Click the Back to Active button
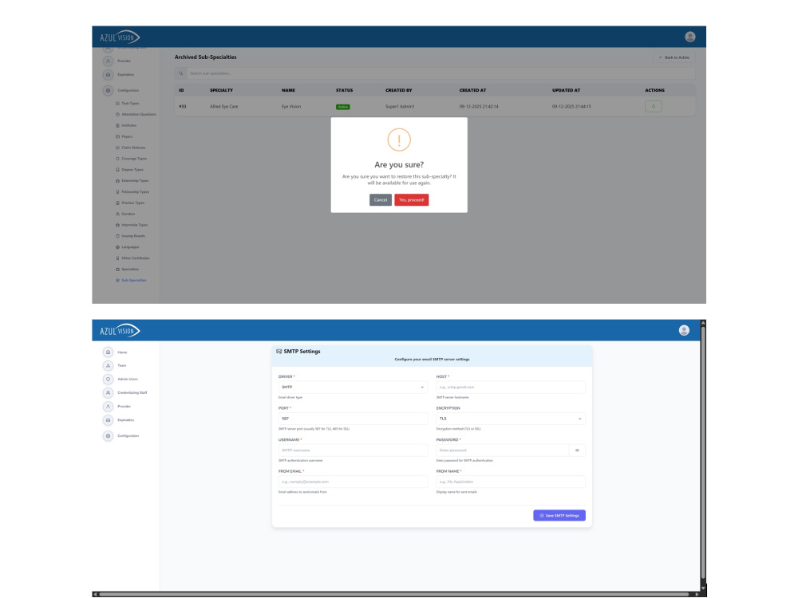The image size is (798, 598). (674, 57)
